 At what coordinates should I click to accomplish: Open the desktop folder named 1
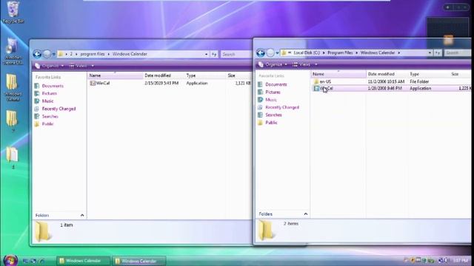tap(13, 157)
